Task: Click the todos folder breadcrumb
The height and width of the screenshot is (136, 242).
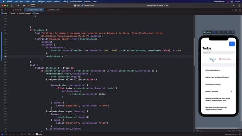Action: (12, 13)
